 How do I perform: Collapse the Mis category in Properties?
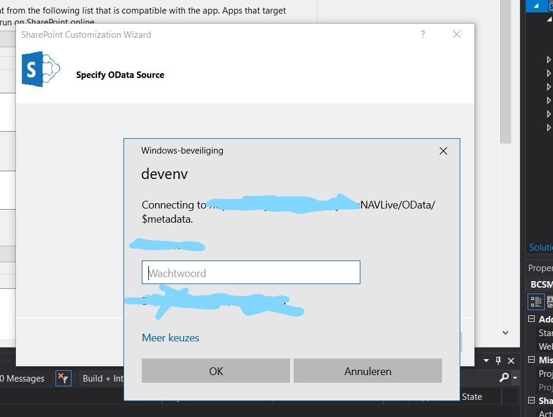click(x=532, y=360)
